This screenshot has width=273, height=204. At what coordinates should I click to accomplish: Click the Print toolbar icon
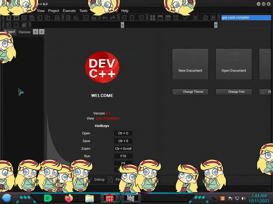(x=57, y=18)
